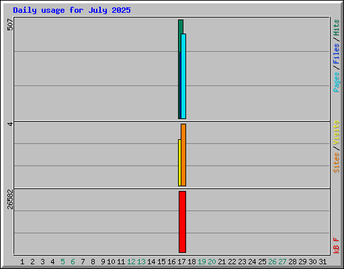344x269 pixels.
Task: Click the 'Hits' legend label
Action: pyautogui.click(x=337, y=28)
